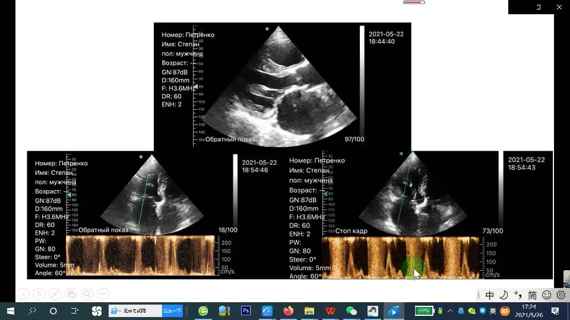This screenshot has width=570, height=320.
Task: Switch IME simplified/traditional character setting (简)
Action: [x=532, y=295]
